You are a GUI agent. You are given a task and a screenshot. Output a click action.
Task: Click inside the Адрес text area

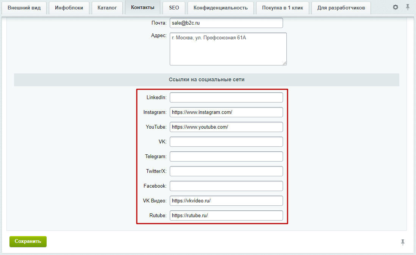(x=228, y=49)
